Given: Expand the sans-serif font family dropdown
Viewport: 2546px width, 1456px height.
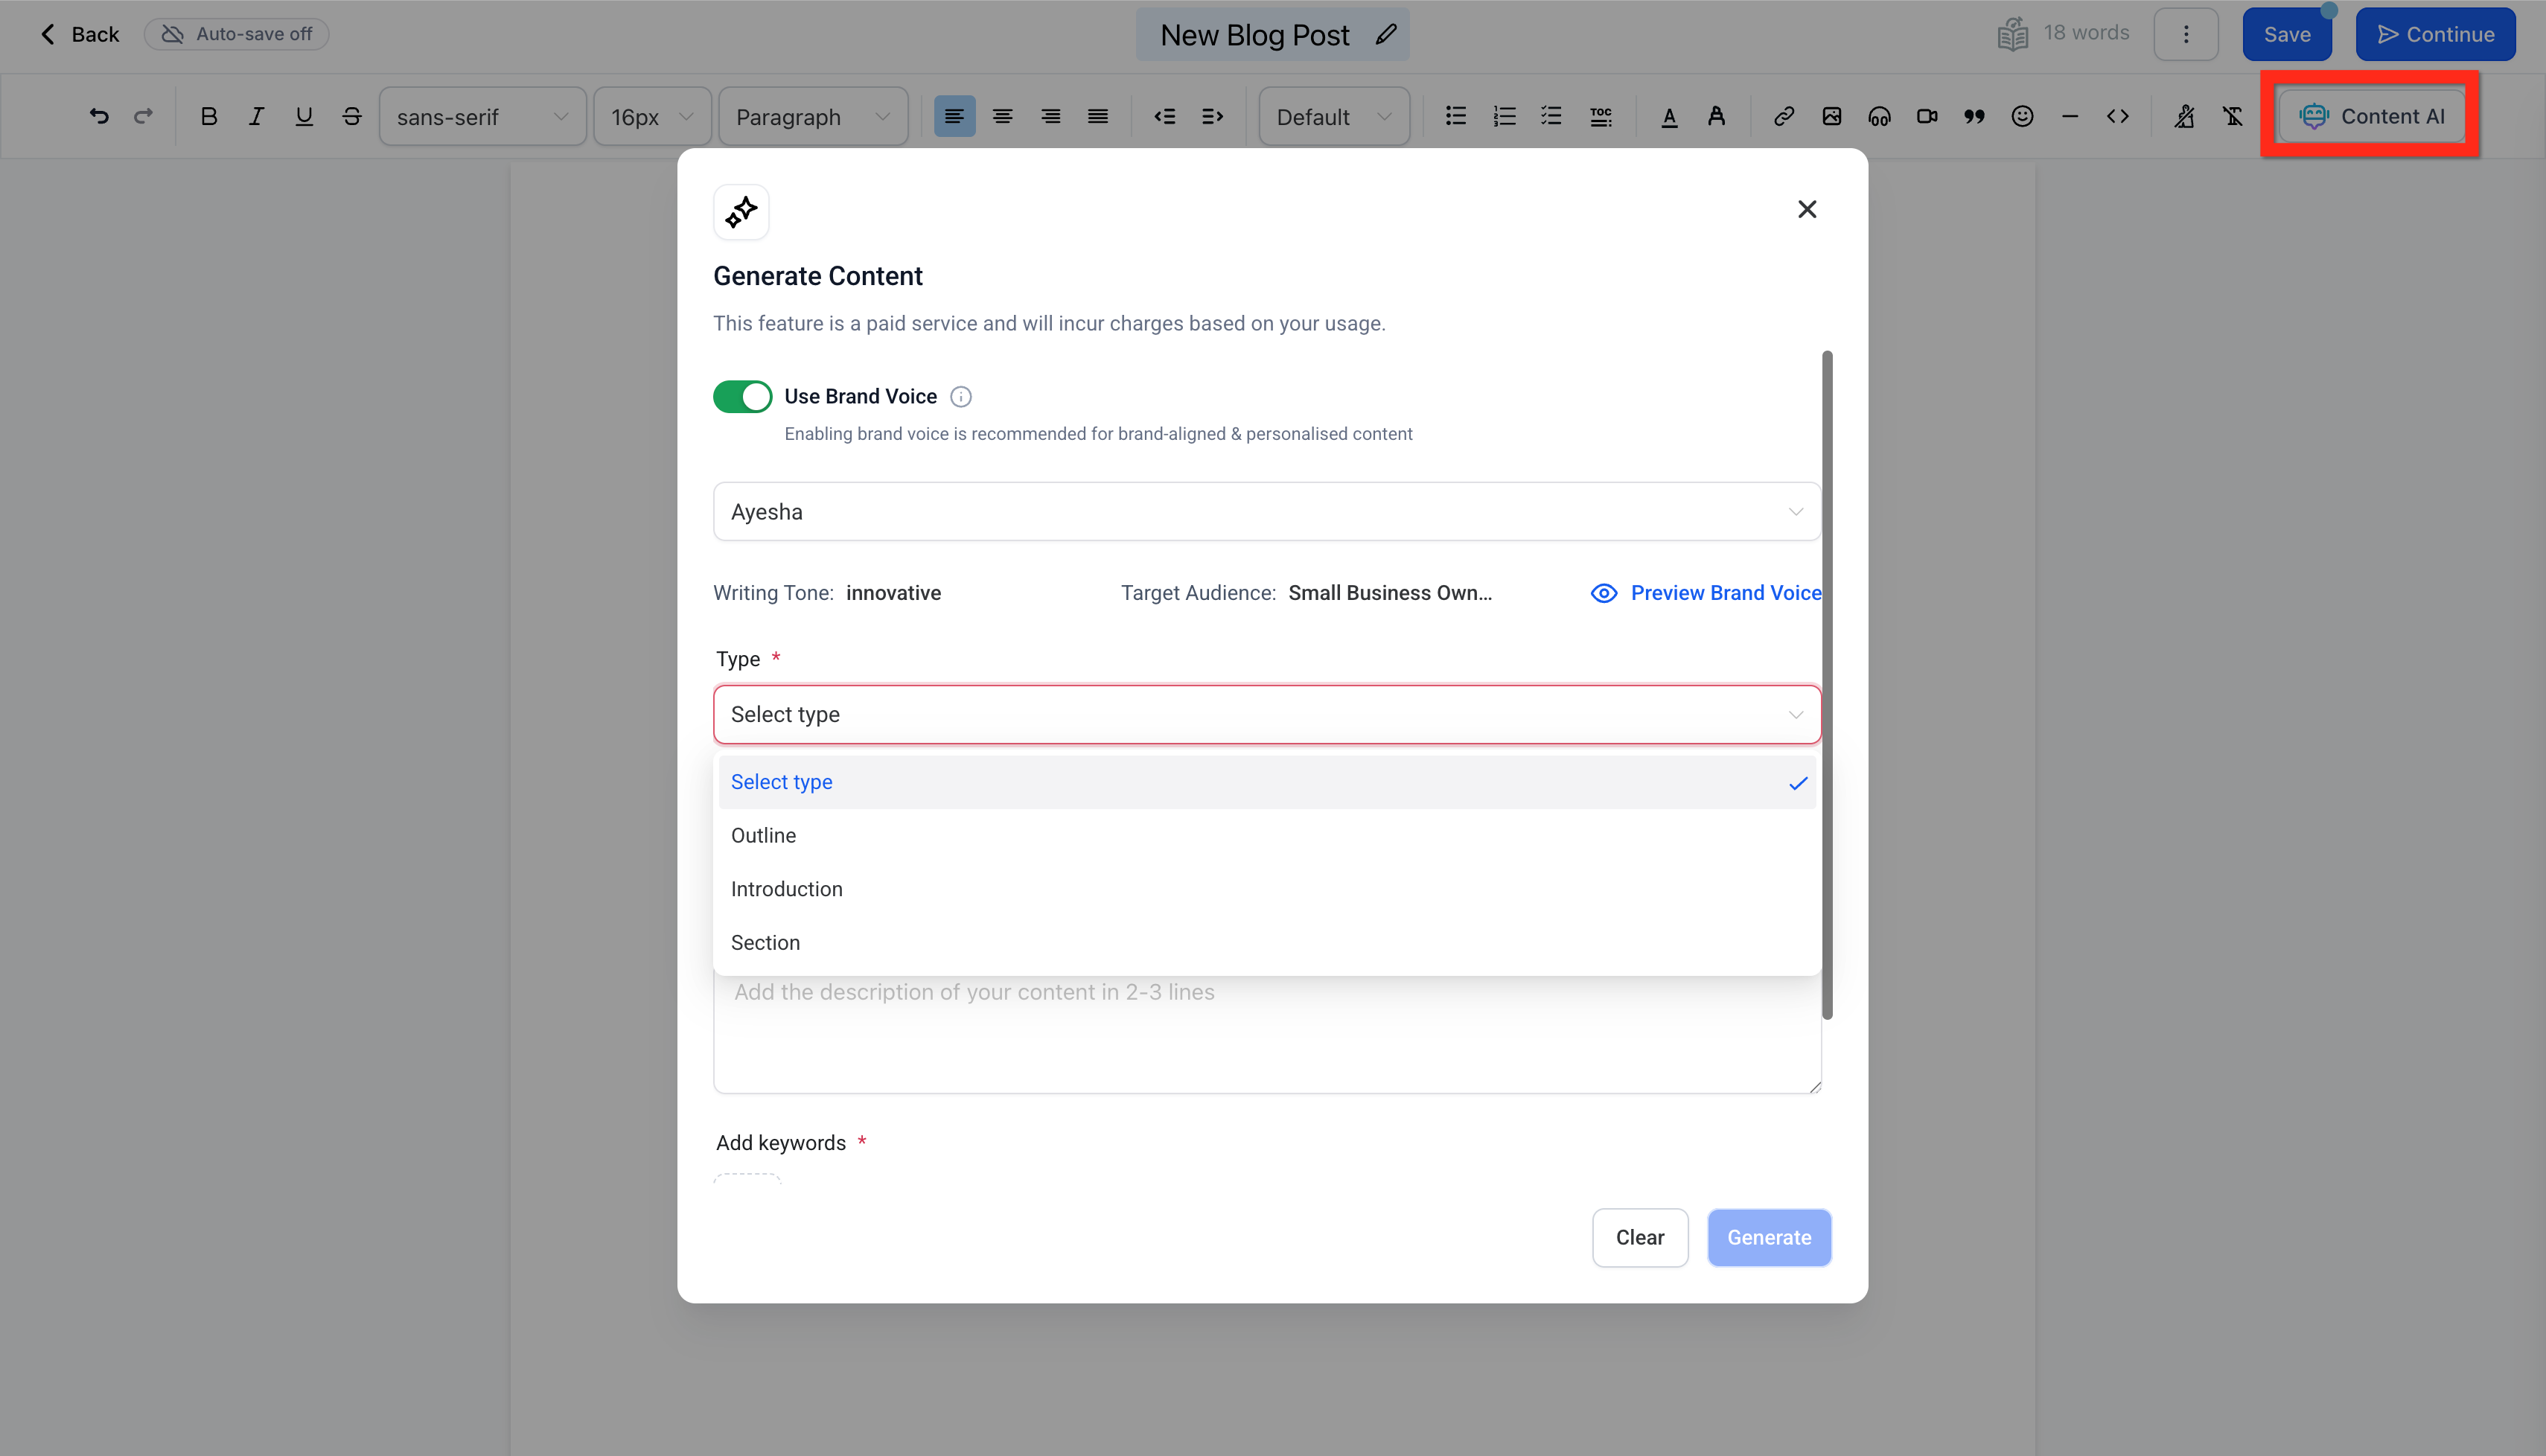Looking at the screenshot, I should pyautogui.click(x=482, y=117).
